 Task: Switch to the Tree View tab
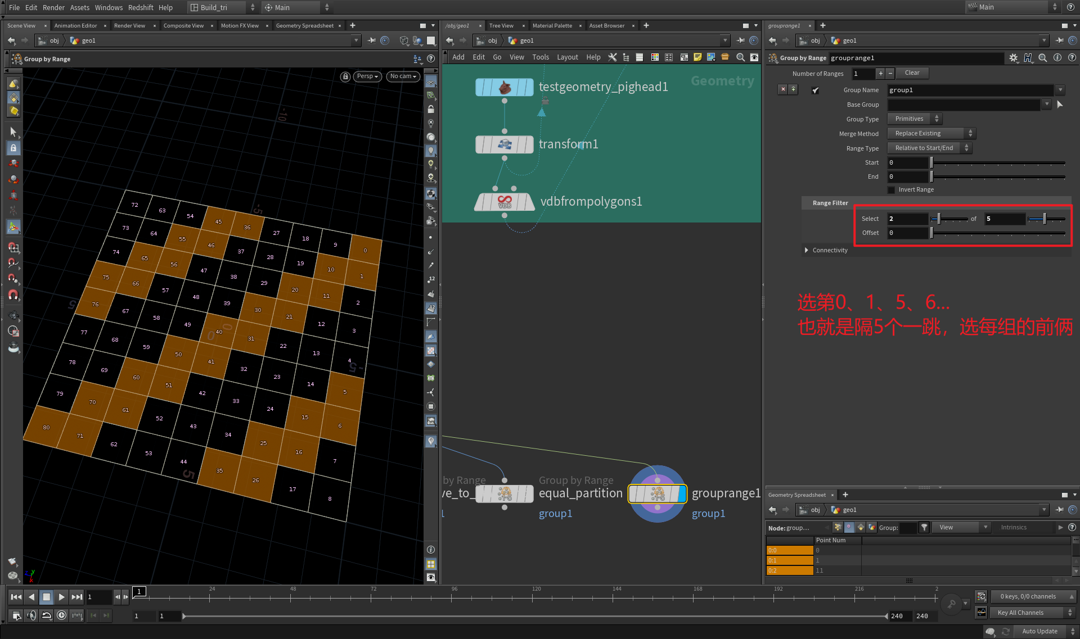point(501,25)
